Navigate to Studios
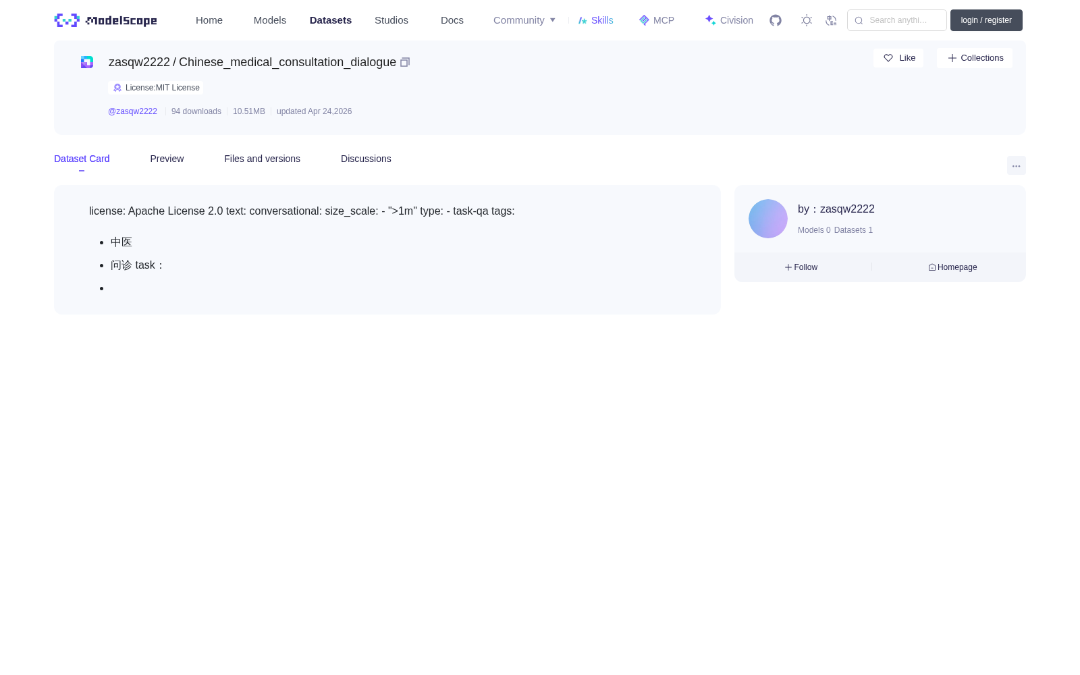 [391, 20]
